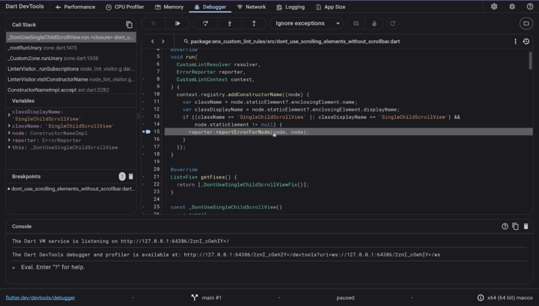
Task: Switch to the Network tab
Action: (x=251, y=7)
